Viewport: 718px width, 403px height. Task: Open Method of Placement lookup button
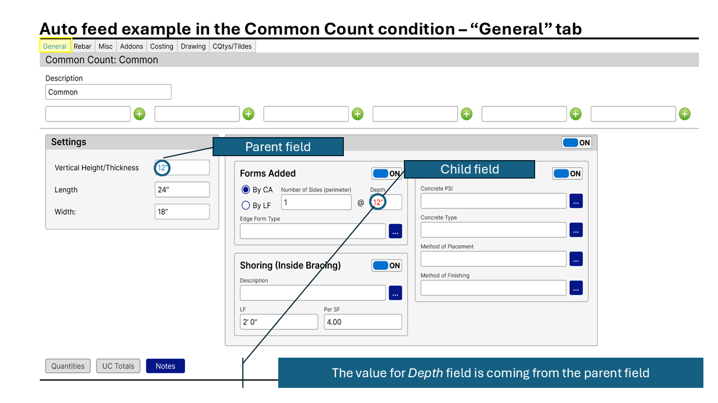(576, 259)
